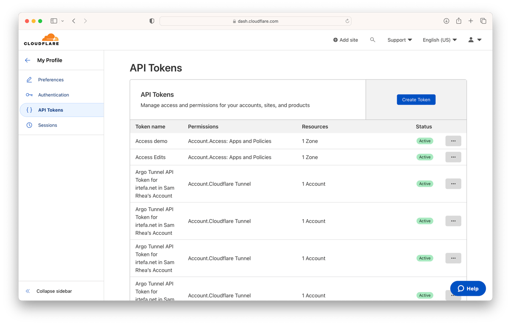Click the Create Token button
Screen dimensions: 511x325
pyautogui.click(x=416, y=99)
